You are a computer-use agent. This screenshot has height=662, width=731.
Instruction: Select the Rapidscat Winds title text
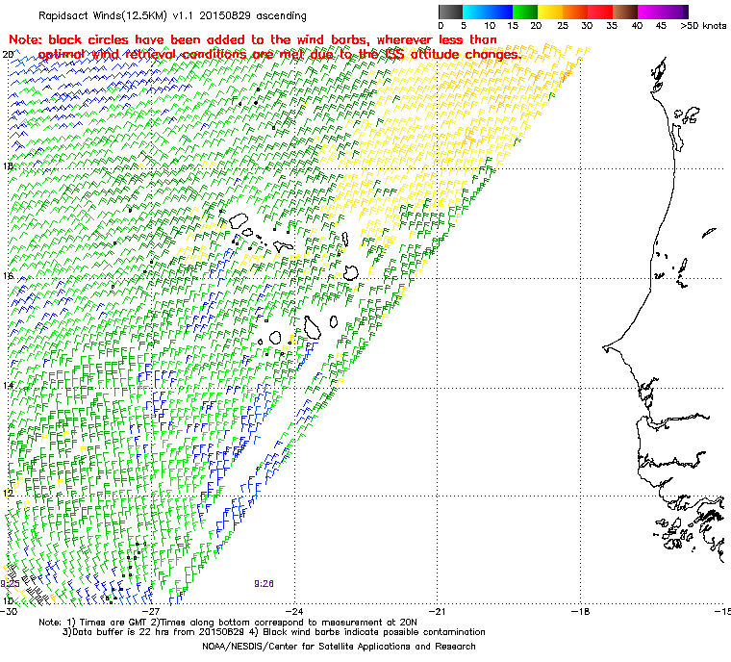[172, 15]
